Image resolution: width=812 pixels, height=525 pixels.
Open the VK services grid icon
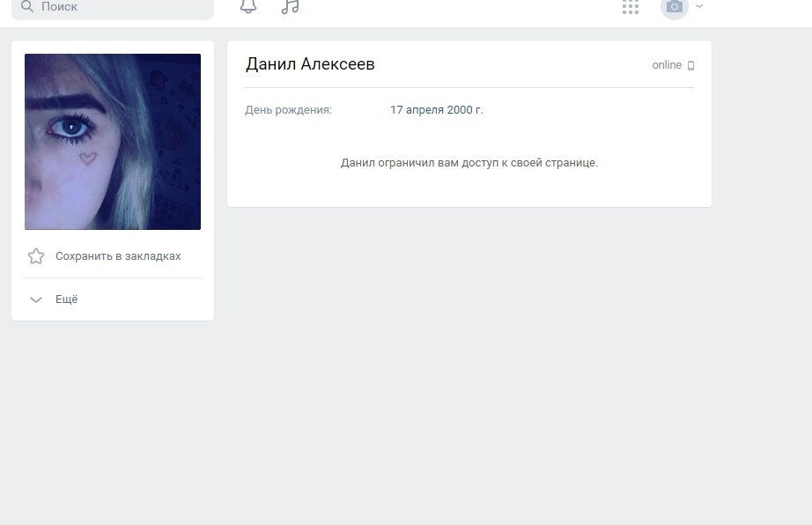point(631,7)
